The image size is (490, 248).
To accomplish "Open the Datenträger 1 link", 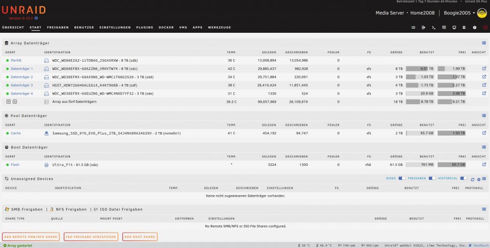I will (22, 68).
